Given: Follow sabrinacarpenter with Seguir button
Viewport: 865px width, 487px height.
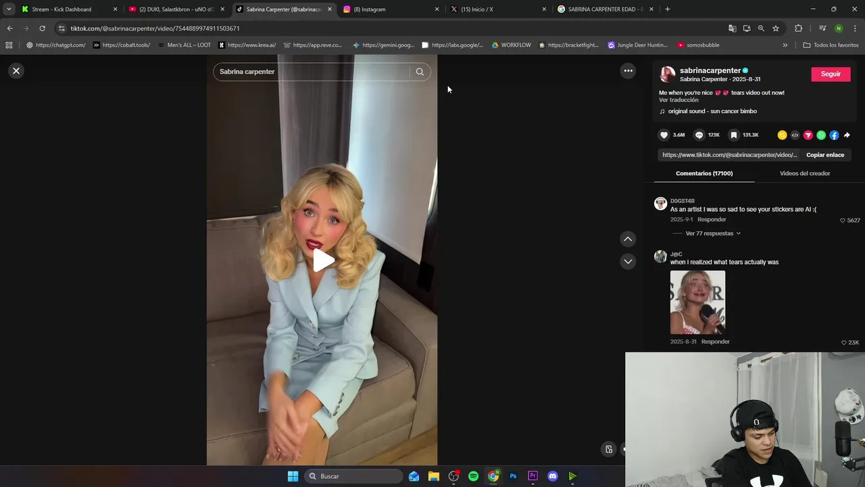Looking at the screenshot, I should point(831,74).
